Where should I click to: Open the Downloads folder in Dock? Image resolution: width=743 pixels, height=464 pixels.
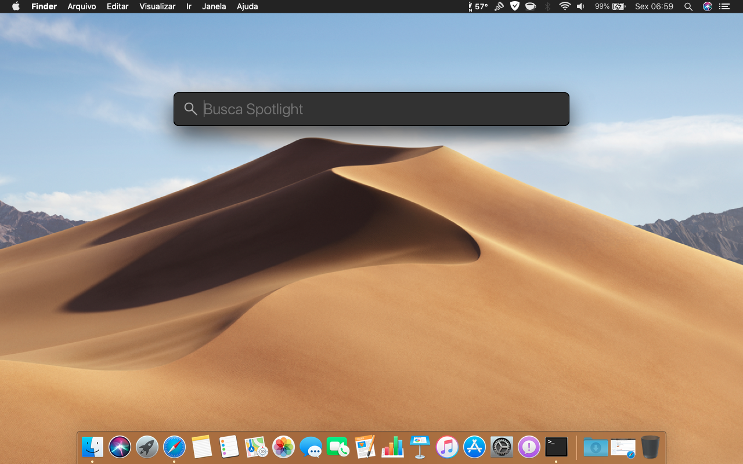596,447
